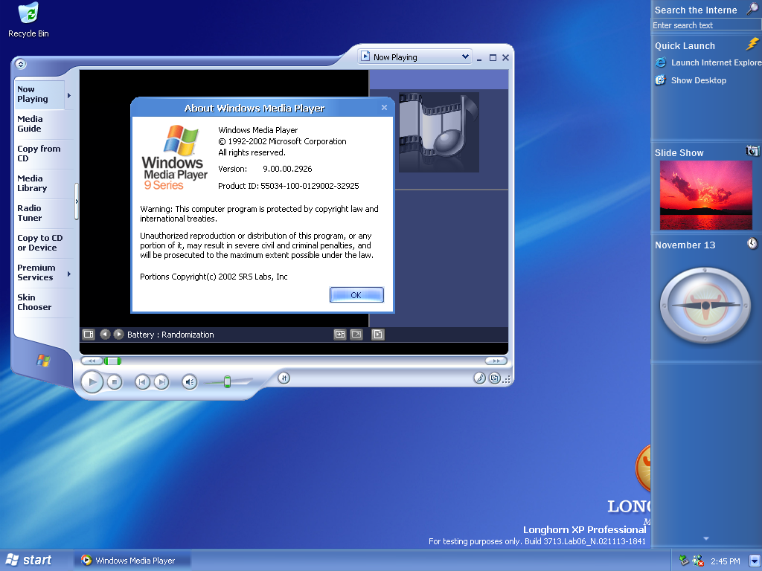
Task: Click the analog clock in sidebar
Action: pos(705,305)
